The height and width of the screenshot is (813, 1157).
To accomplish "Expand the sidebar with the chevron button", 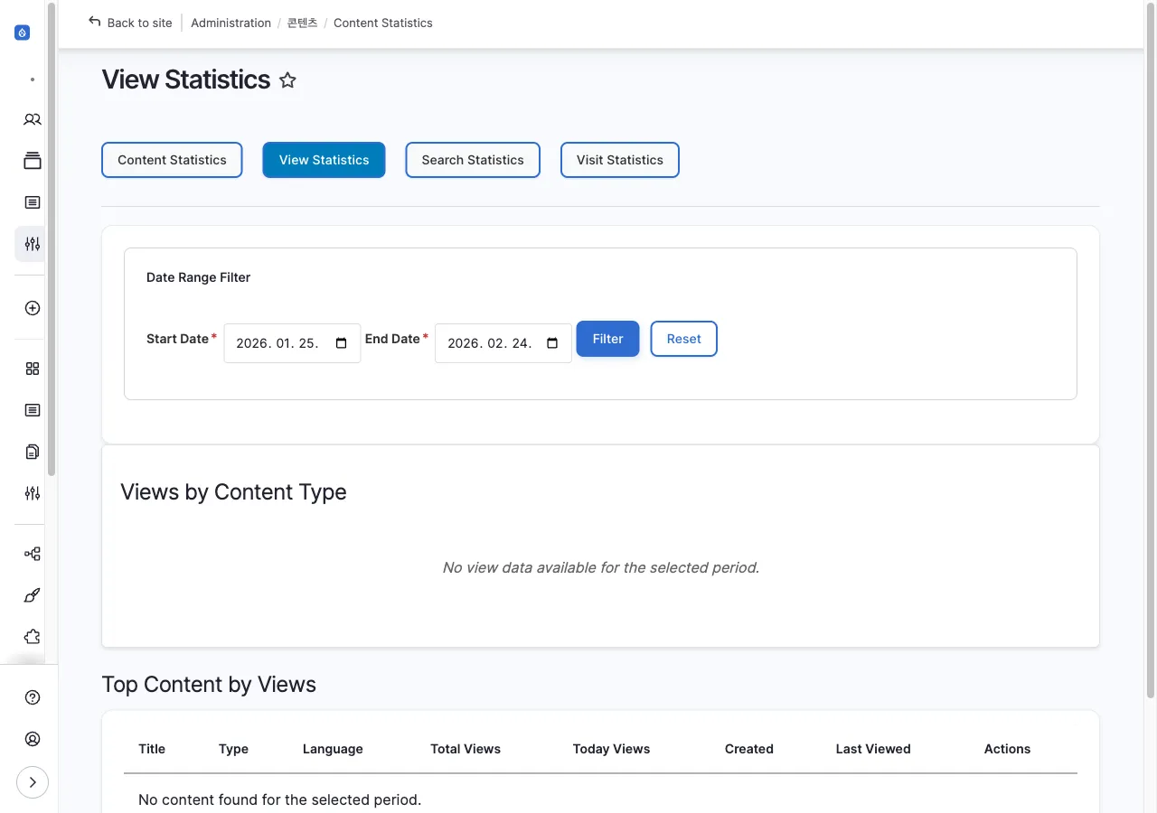I will (33, 781).
